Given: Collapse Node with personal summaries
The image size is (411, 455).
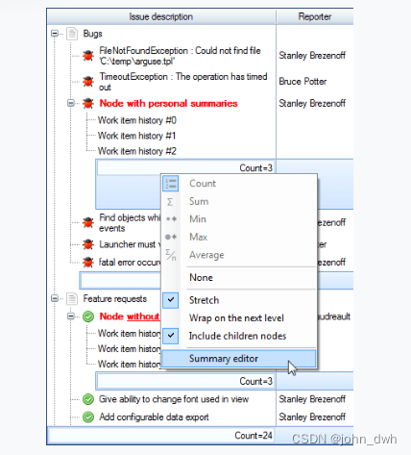Looking at the screenshot, I should point(71,103).
